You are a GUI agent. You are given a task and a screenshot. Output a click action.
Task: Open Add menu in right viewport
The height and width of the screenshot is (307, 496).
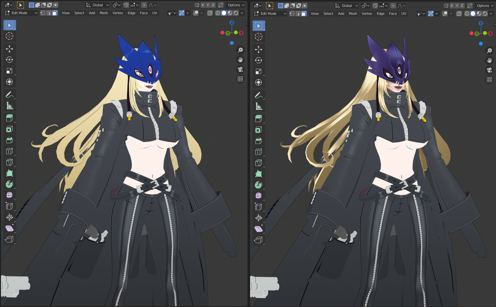pos(341,14)
